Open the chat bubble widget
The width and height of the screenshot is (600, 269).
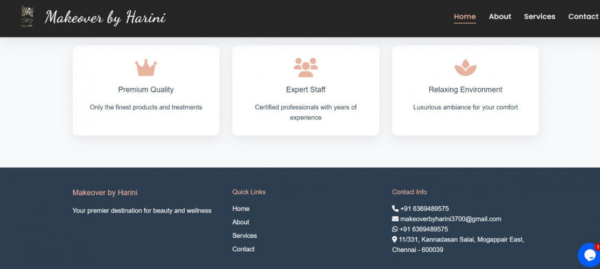click(589, 255)
